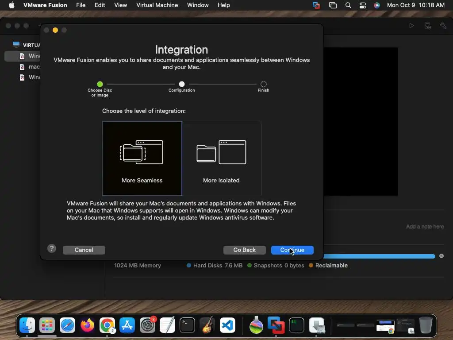This screenshot has height=340, width=453.
Task: Open Visual Studio Code from the Dock
Action: click(x=227, y=325)
